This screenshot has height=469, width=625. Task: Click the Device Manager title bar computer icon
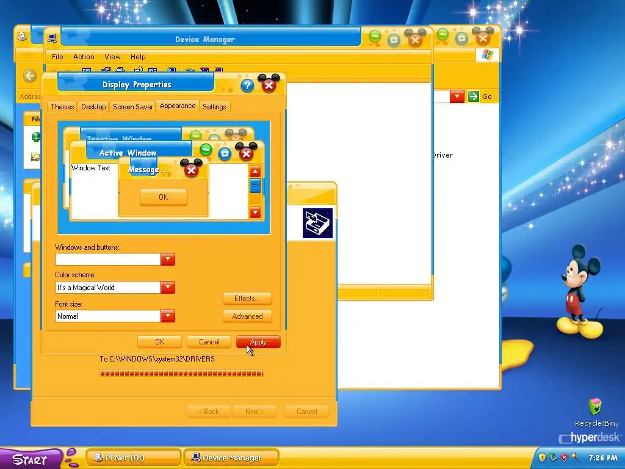pos(52,38)
